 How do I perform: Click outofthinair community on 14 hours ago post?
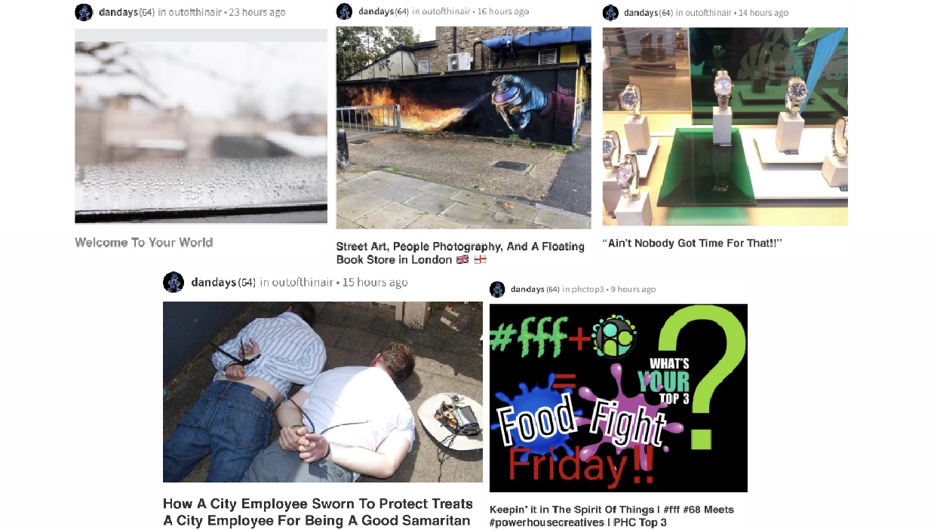tap(703, 13)
